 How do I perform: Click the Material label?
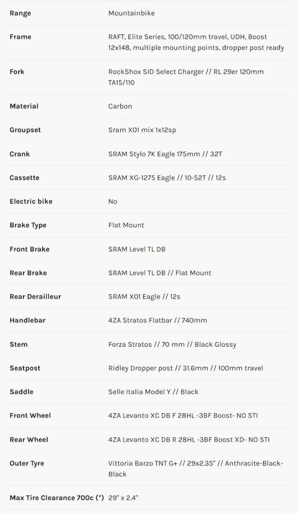point(24,106)
